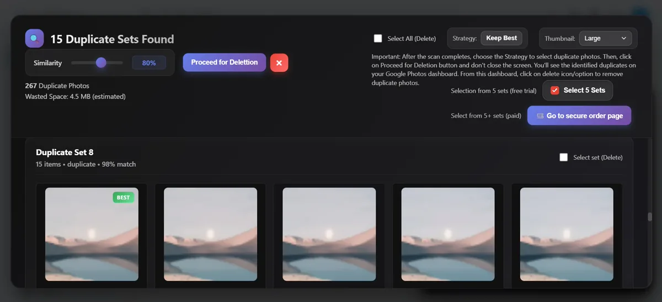Click the vertical scrollbar thumb on the right

pos(650,217)
